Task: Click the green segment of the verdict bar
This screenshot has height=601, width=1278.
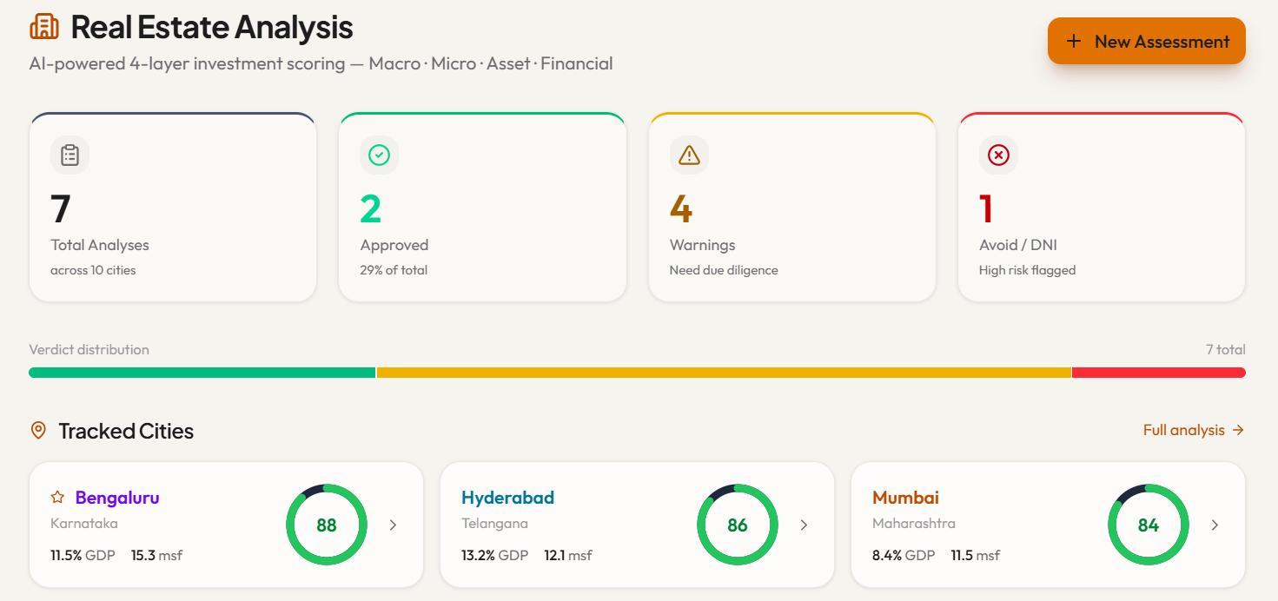Action: (202, 373)
